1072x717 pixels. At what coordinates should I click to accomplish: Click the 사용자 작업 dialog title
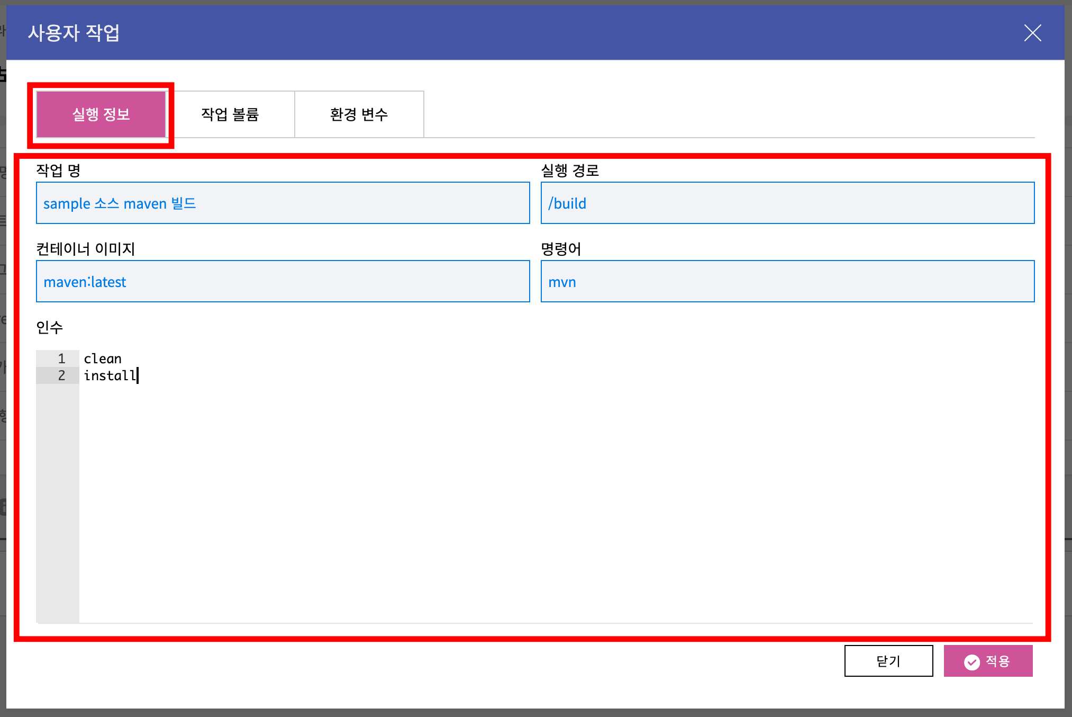(x=74, y=33)
